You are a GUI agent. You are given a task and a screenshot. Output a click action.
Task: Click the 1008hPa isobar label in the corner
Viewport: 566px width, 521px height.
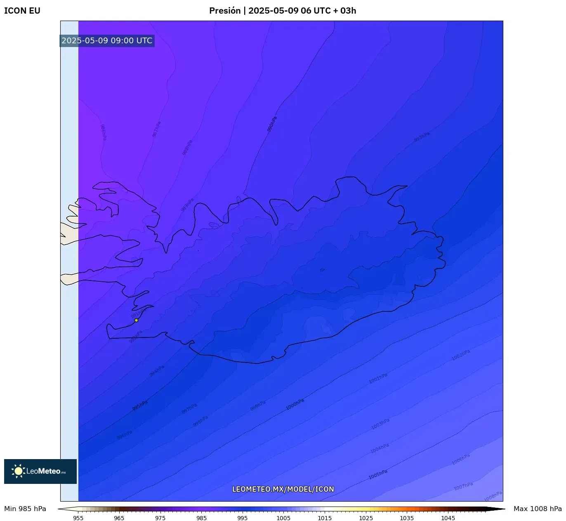(x=493, y=496)
